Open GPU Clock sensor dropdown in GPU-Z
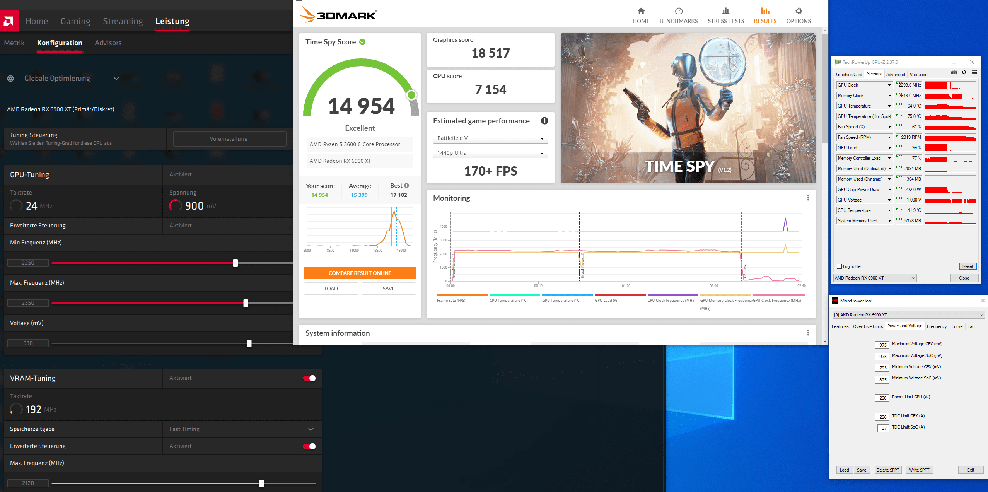This screenshot has height=492, width=988. coord(889,85)
